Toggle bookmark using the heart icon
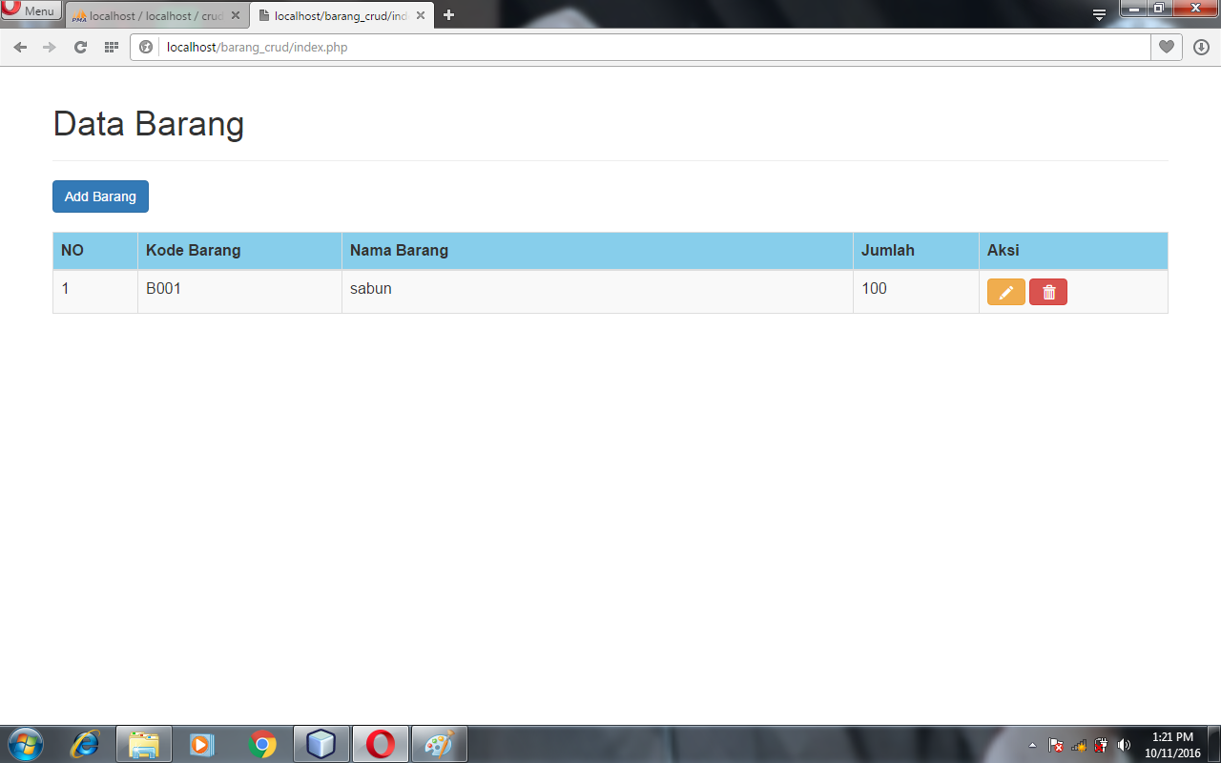Screen dimensions: 1221x763 coord(1166,45)
